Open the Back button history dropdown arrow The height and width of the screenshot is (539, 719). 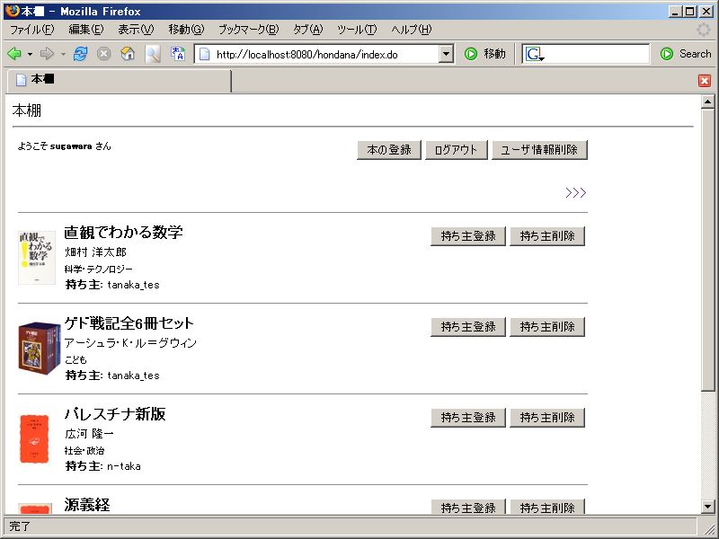point(30,54)
